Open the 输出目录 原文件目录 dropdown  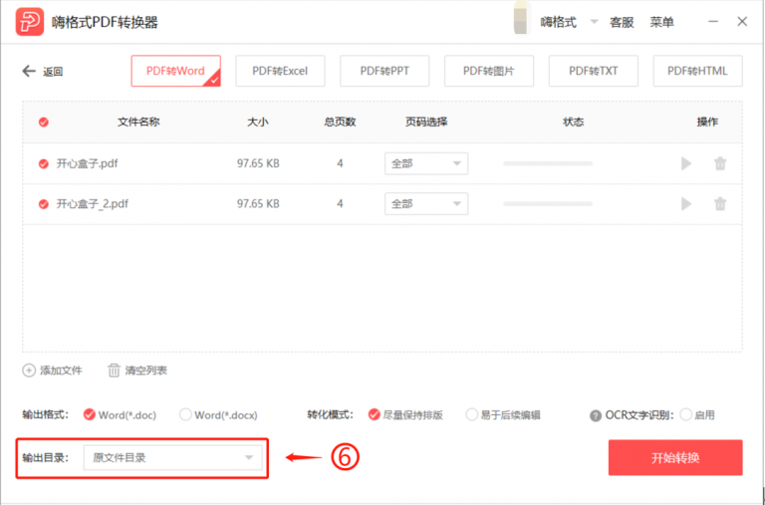click(173, 457)
